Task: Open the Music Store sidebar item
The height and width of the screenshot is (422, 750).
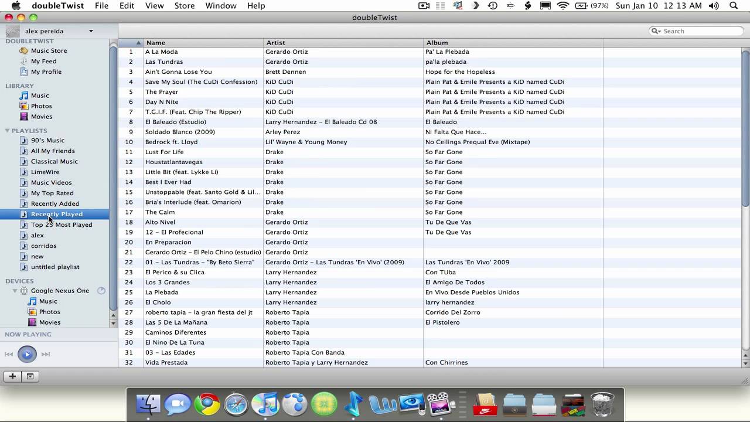Action: [x=49, y=51]
